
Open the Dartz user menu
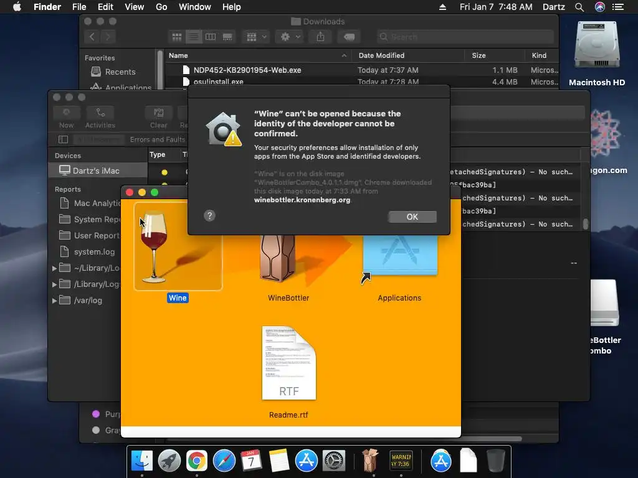click(553, 7)
